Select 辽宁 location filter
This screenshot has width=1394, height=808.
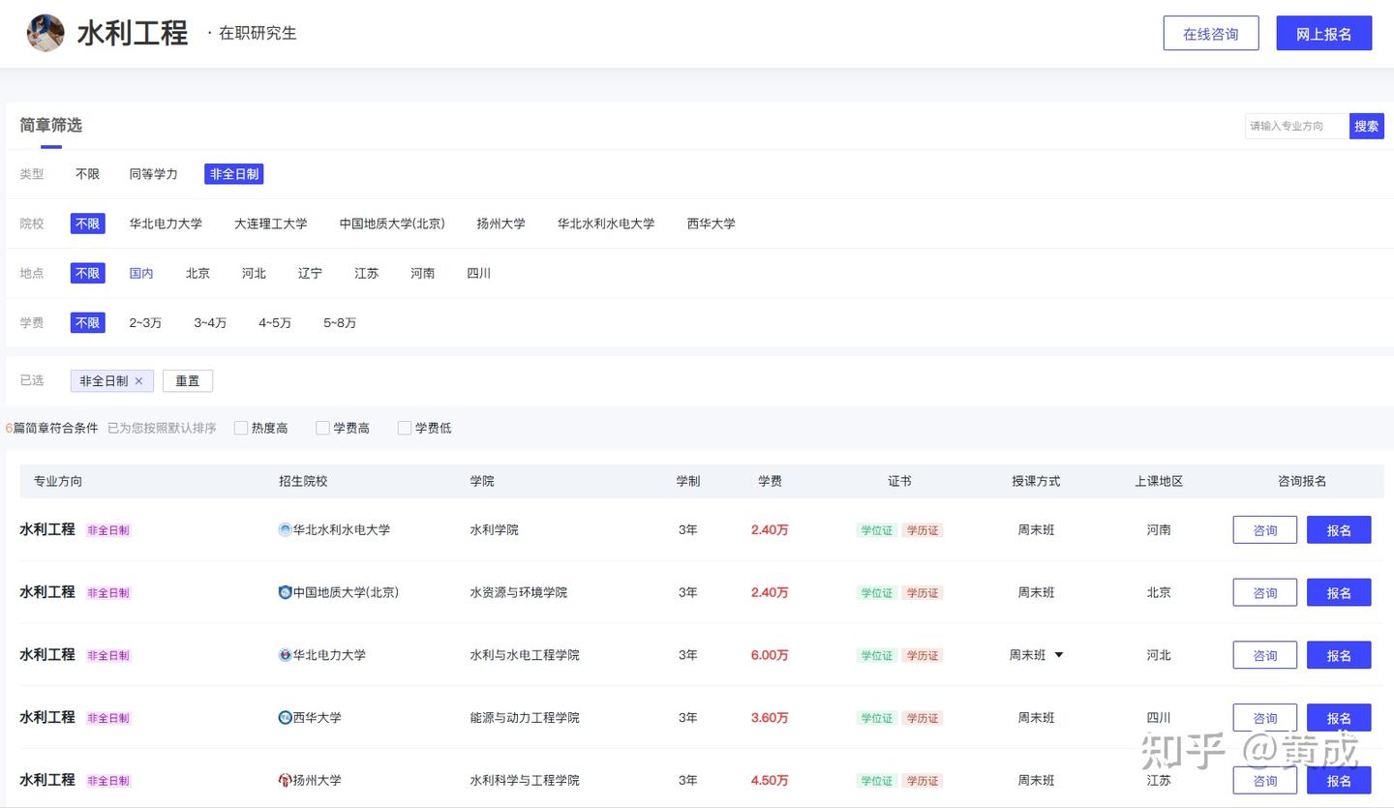tap(310, 273)
